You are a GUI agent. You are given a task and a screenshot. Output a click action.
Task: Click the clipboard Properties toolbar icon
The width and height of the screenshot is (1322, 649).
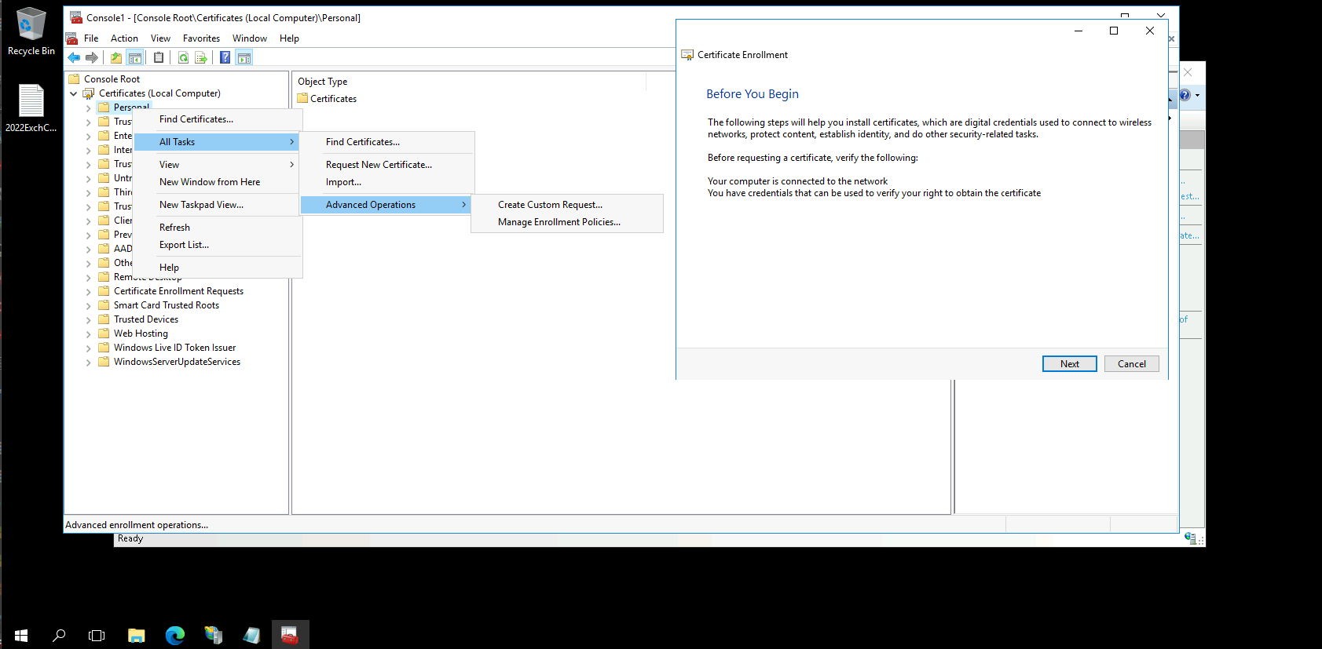point(159,57)
